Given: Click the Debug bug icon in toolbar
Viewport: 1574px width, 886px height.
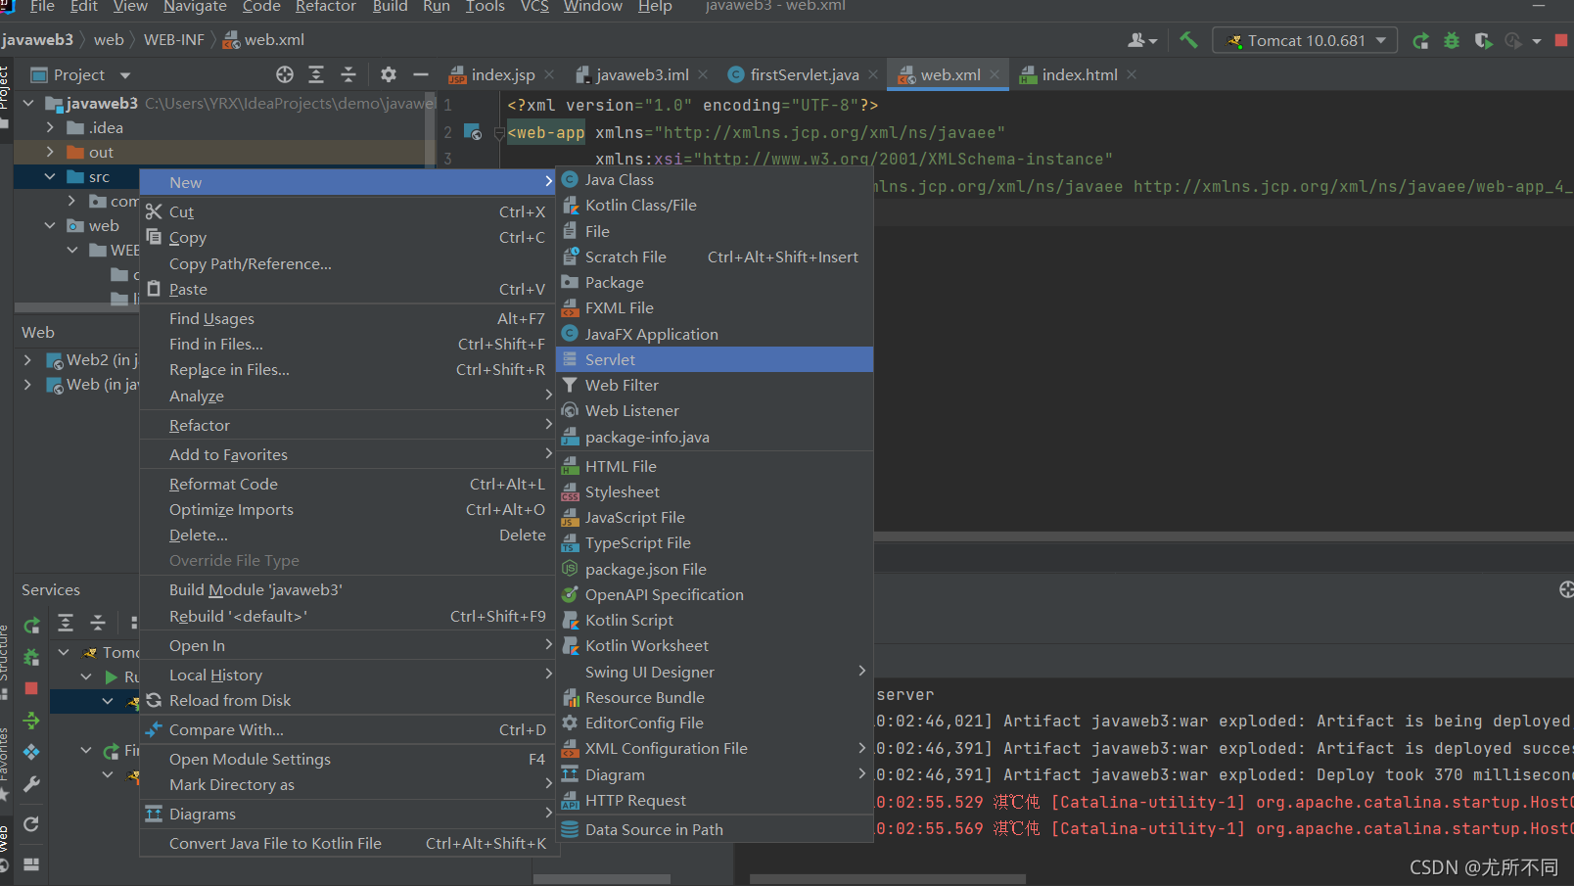Looking at the screenshot, I should (1452, 40).
